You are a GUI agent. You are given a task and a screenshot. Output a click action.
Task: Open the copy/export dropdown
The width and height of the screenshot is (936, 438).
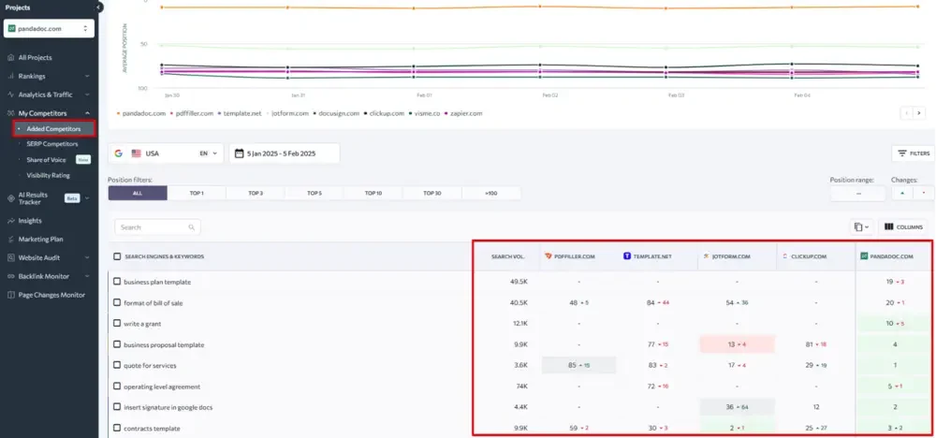point(861,226)
